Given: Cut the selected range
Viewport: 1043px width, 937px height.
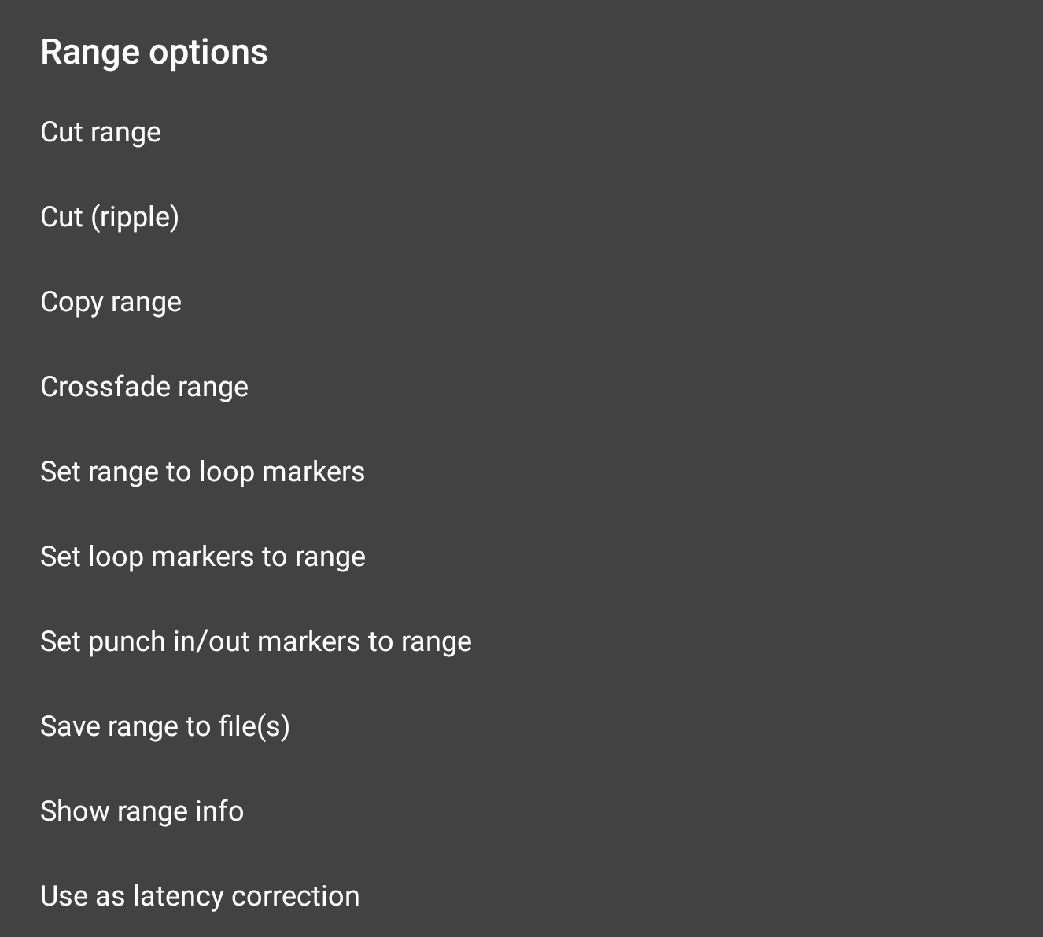Looking at the screenshot, I should point(101,132).
